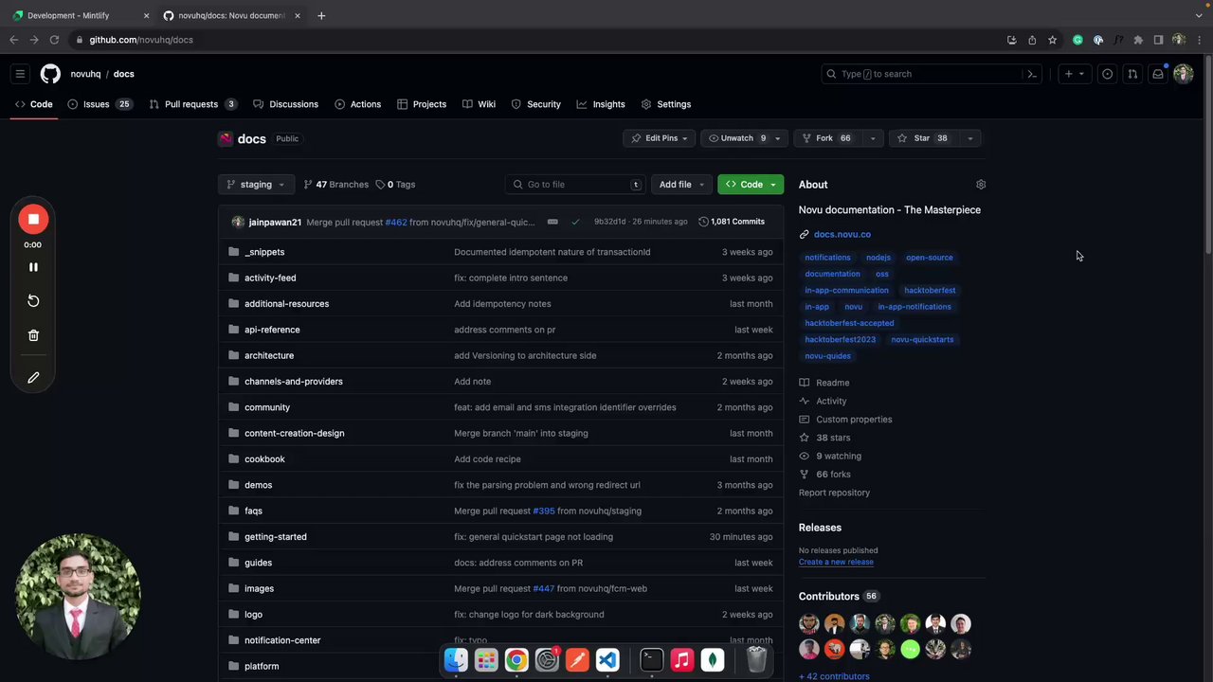Screen dimensions: 1213x682
Task: Open the notification-center folder
Action: coord(282,640)
